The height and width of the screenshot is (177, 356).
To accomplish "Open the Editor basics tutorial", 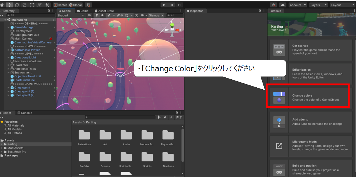I will click(311, 74).
